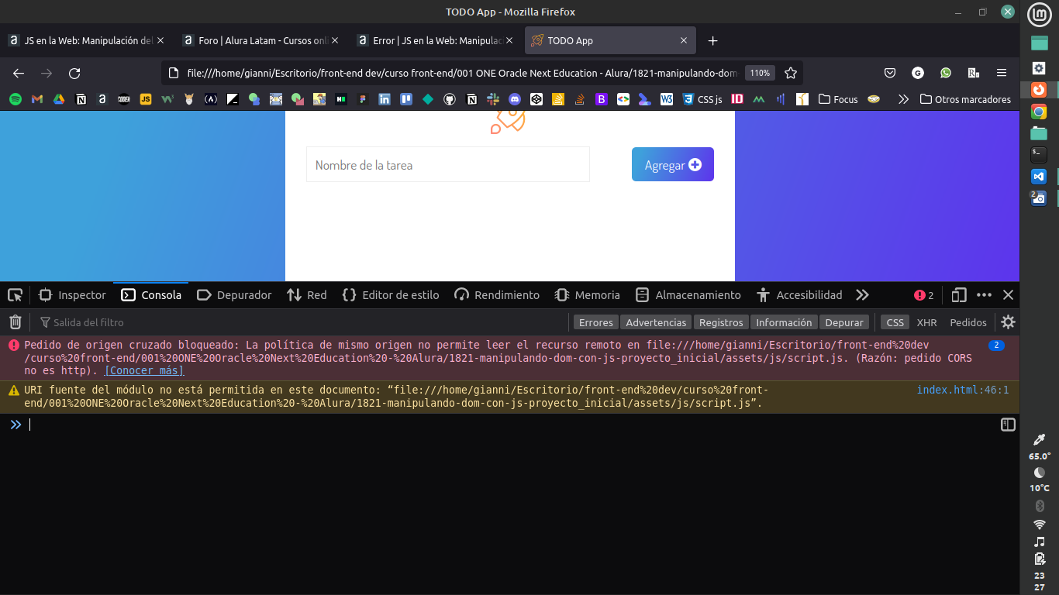1059x595 pixels.
Task: Toggle Advertencias console filter
Action: pos(656,322)
